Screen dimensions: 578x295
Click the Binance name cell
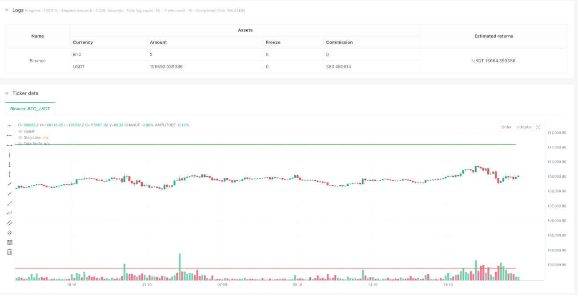pyautogui.click(x=38, y=60)
